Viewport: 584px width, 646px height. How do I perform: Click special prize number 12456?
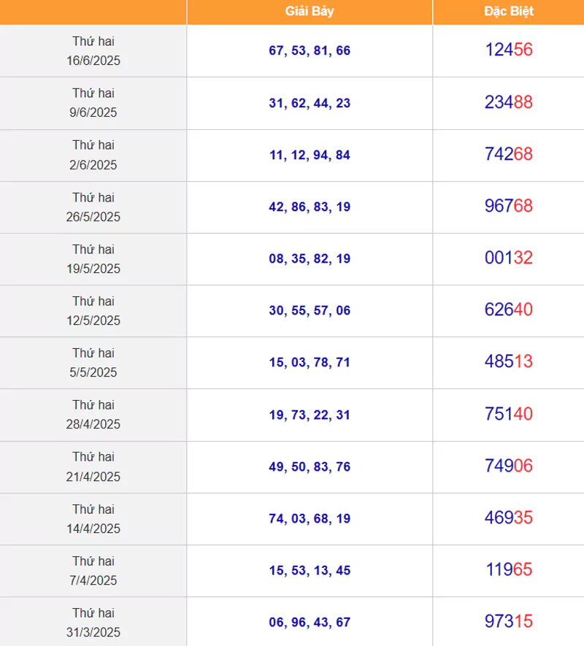pos(509,50)
